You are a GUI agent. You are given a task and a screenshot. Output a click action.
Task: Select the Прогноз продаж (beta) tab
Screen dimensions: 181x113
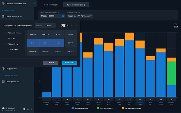(x=76, y=5)
